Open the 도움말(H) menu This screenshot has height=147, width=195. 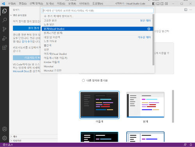click(97, 3)
